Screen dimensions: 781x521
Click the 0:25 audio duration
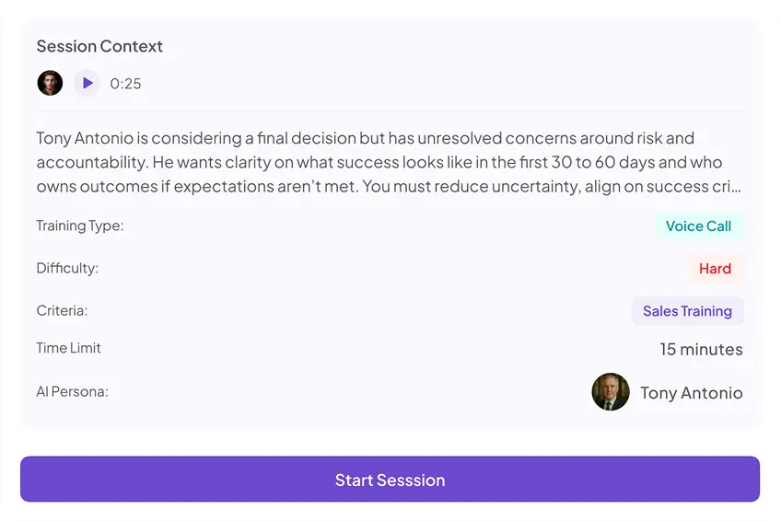125,84
